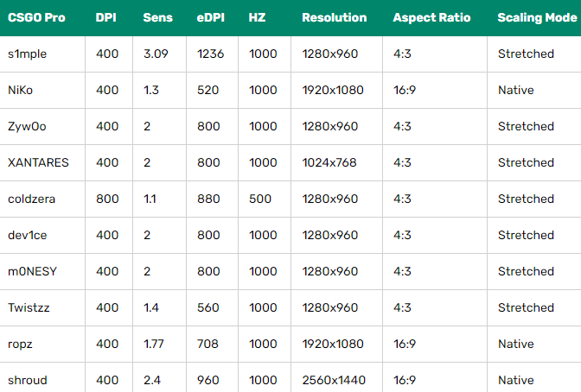581x392 pixels.
Task: Click Twistzz's 1.4 sensitivity value
Action: (x=151, y=307)
